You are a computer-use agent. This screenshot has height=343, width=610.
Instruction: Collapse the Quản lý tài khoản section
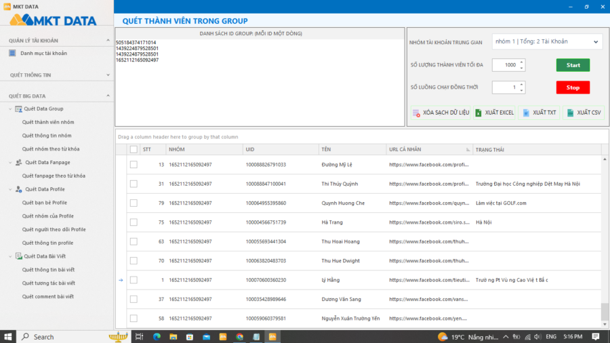108,41
